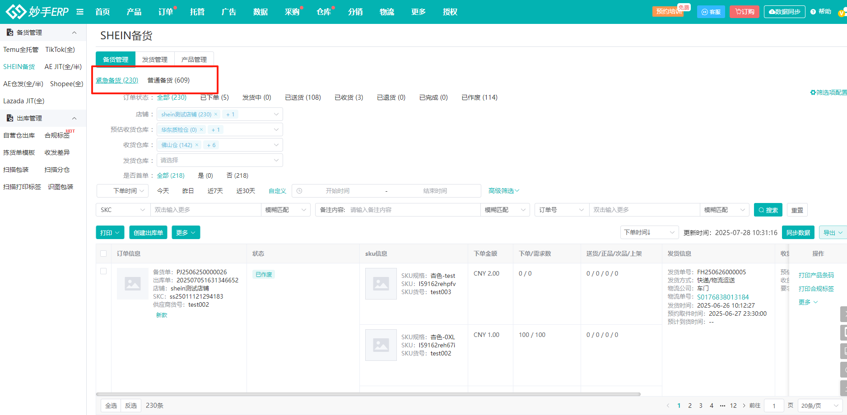This screenshot has width=847, height=415.
Task: Go to page 12 in pagination
Action: click(x=733, y=406)
